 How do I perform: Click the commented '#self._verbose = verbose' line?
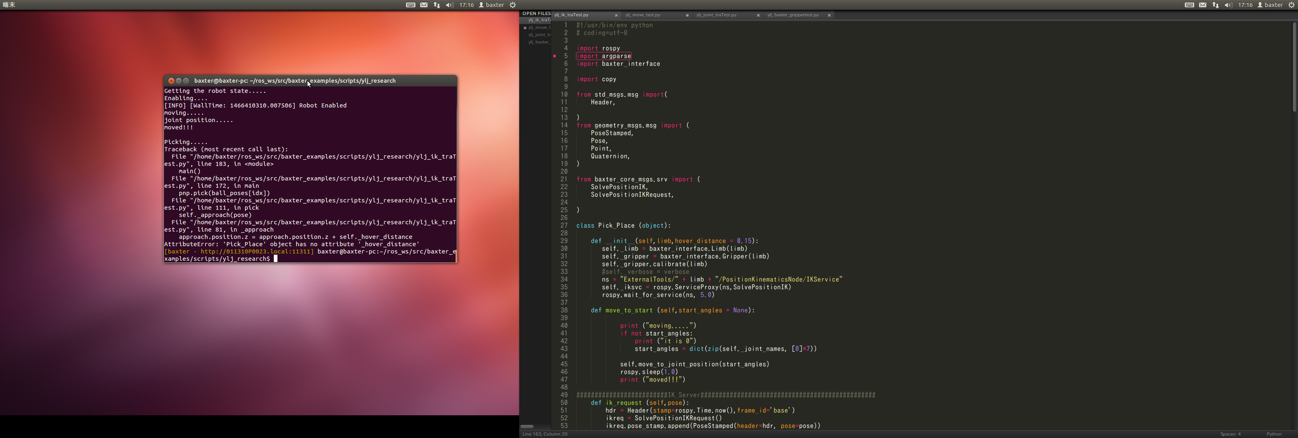[x=645, y=272]
